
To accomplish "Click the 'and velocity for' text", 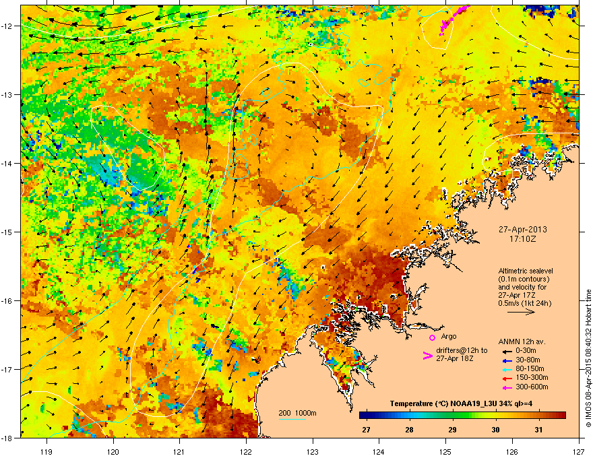I will [522, 287].
